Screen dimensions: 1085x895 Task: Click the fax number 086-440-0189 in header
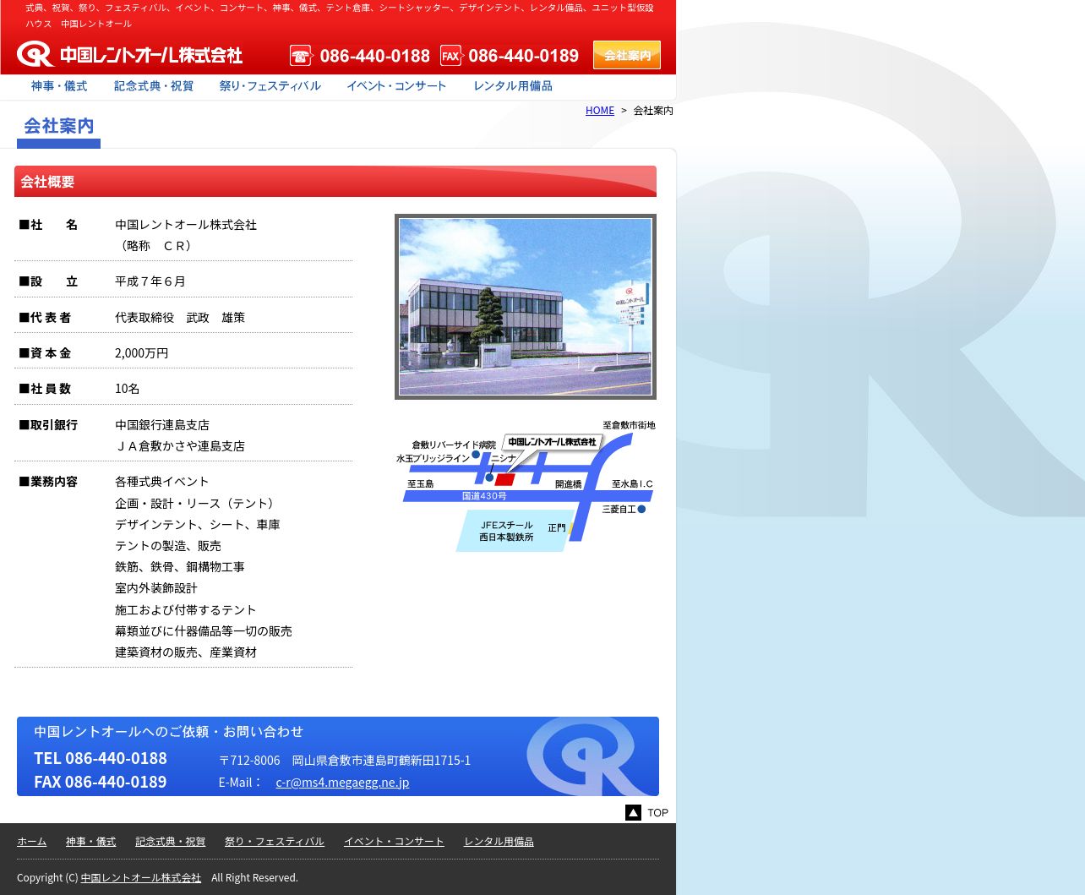tap(524, 56)
